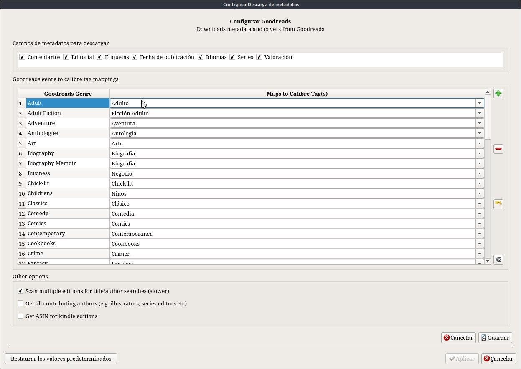
Task: Select the Business genre cell
Action: [x=68, y=173]
